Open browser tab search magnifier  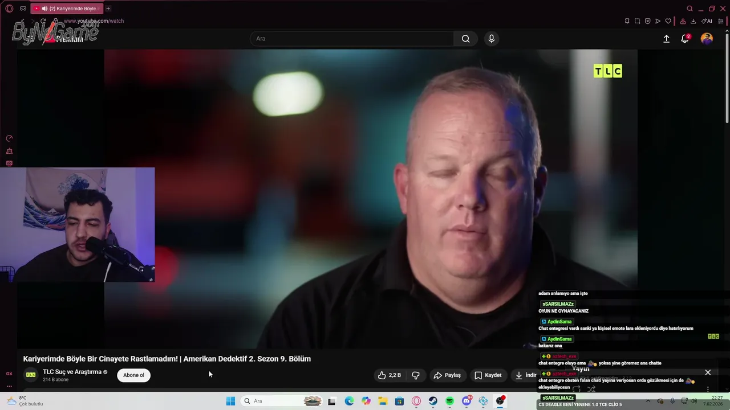[x=690, y=9]
